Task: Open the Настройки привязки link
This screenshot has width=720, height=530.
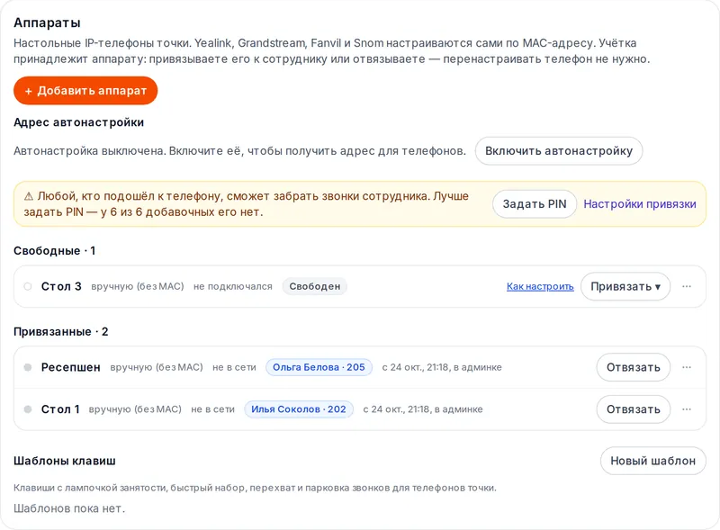Action: tap(640, 204)
